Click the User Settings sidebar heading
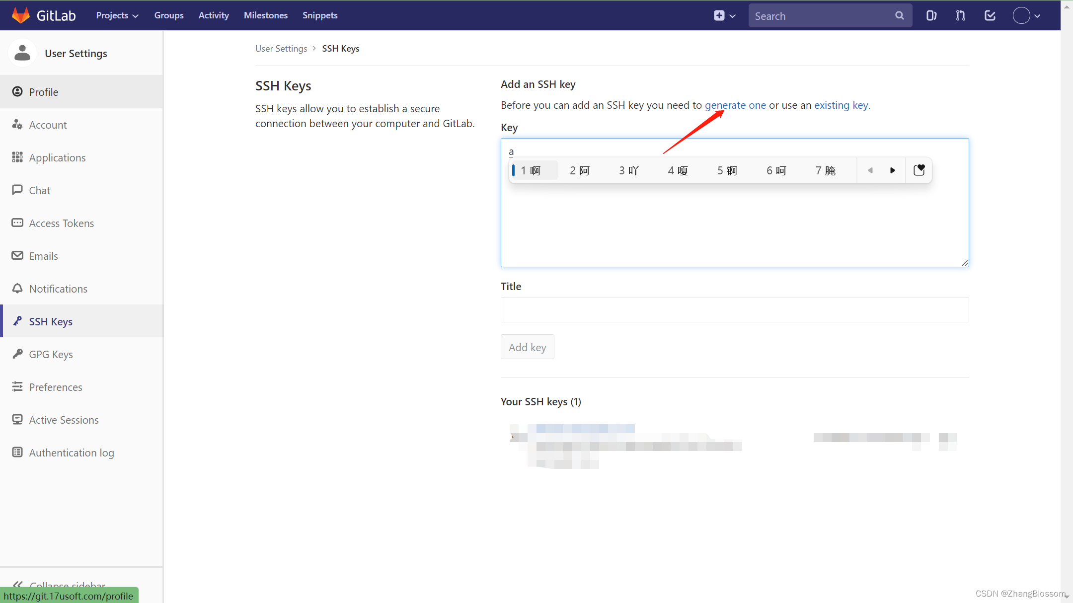This screenshot has width=1073, height=603. pyautogui.click(x=76, y=53)
